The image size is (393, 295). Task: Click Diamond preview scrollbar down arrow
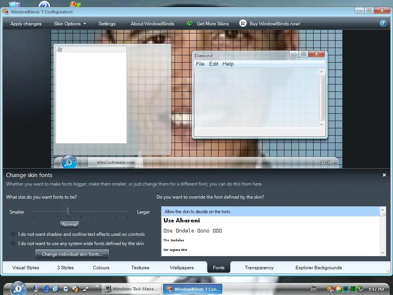click(322, 124)
